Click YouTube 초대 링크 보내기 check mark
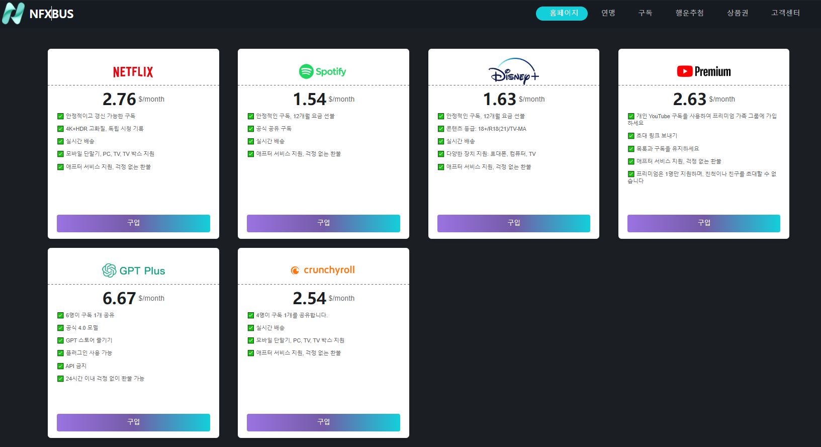The width and height of the screenshot is (821, 447). coord(631,136)
